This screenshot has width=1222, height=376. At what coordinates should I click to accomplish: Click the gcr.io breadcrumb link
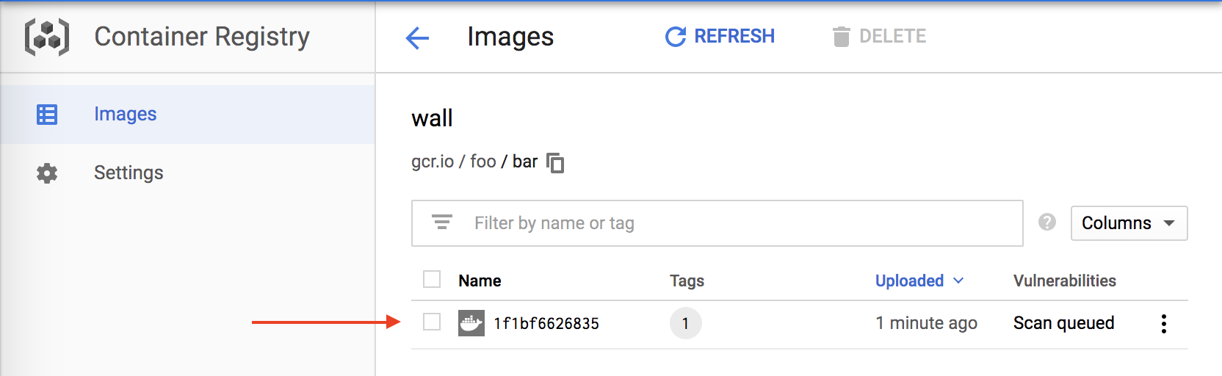pyautogui.click(x=433, y=162)
